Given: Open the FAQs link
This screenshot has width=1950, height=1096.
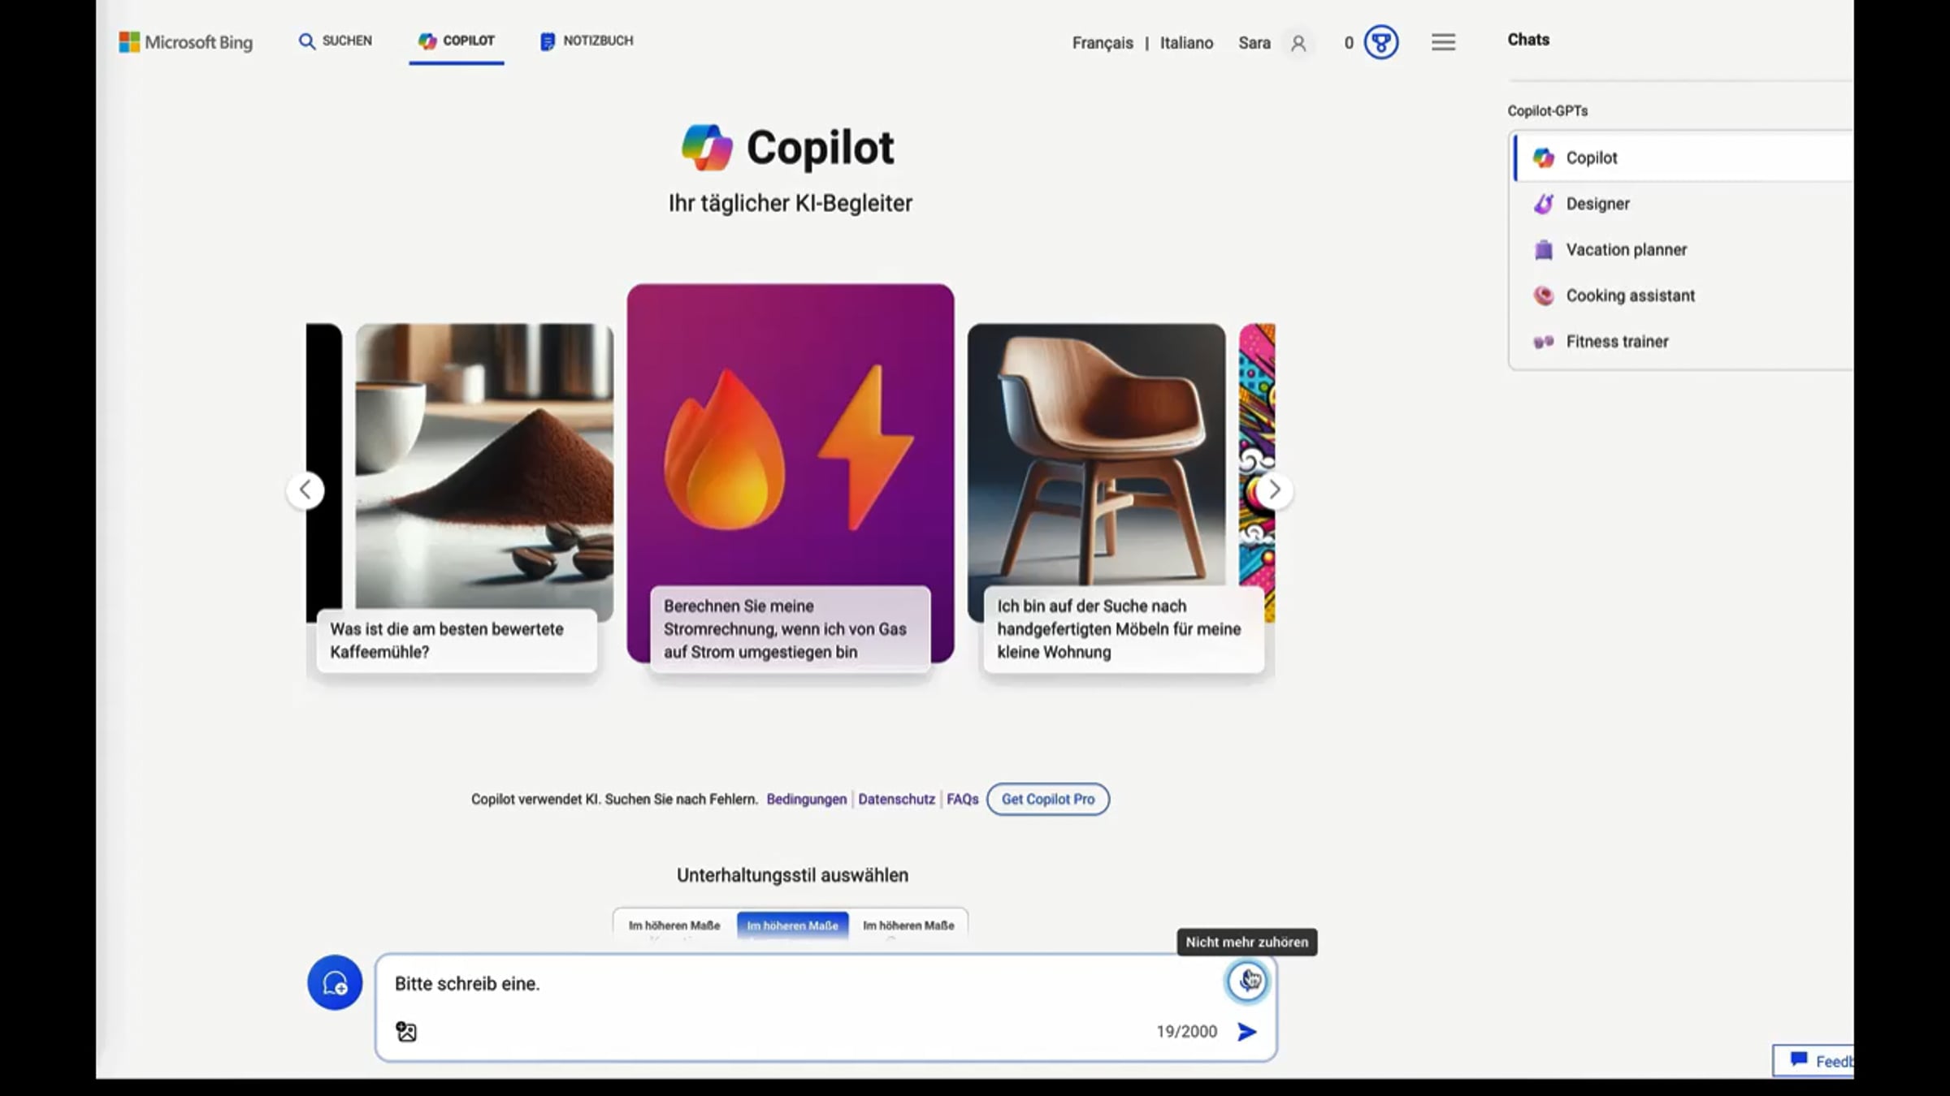Looking at the screenshot, I should (x=963, y=800).
